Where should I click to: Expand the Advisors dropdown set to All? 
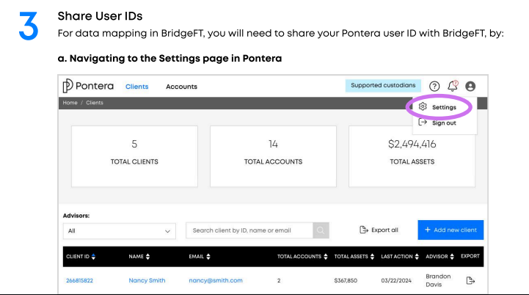point(120,231)
